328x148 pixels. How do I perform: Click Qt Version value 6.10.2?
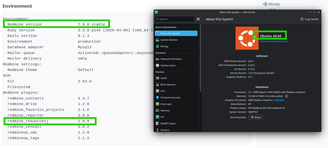251,69
